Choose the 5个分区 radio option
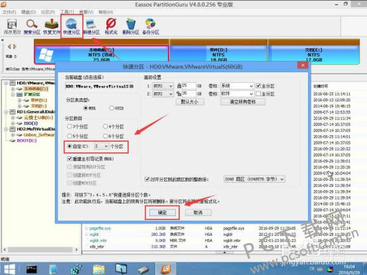The width and height of the screenshot is (367, 275). (69, 136)
